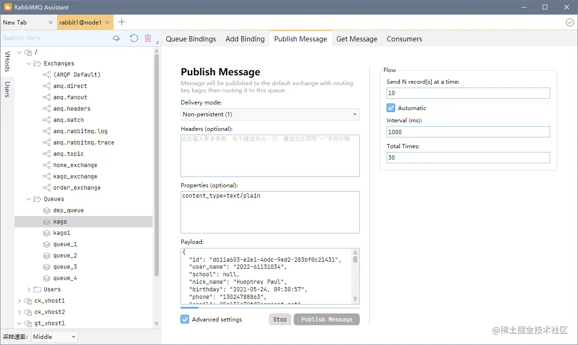Click the Users folder icon in tree
Screen dimensions: 578x345
click(x=37, y=289)
